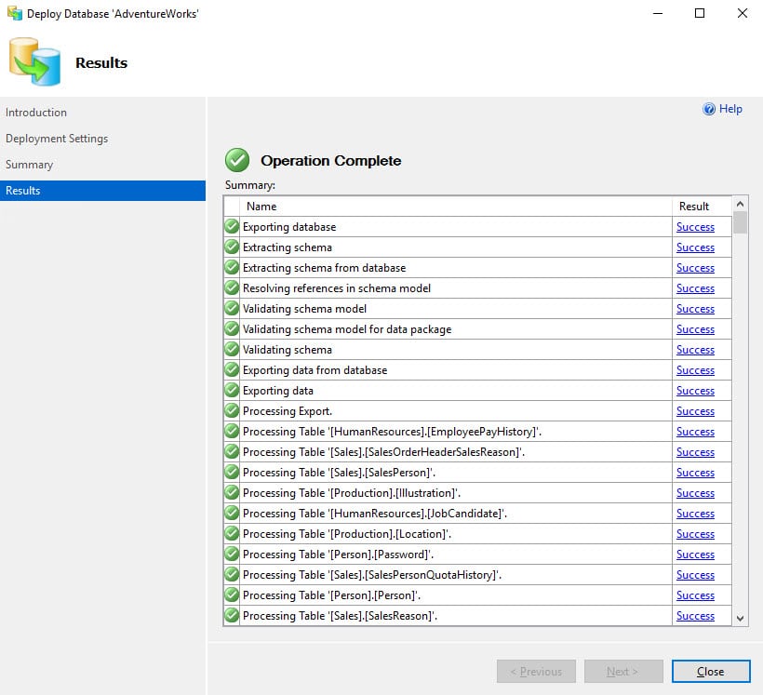Open Success link for Exporting database
Viewport: 763px width, 695px height.
click(695, 227)
